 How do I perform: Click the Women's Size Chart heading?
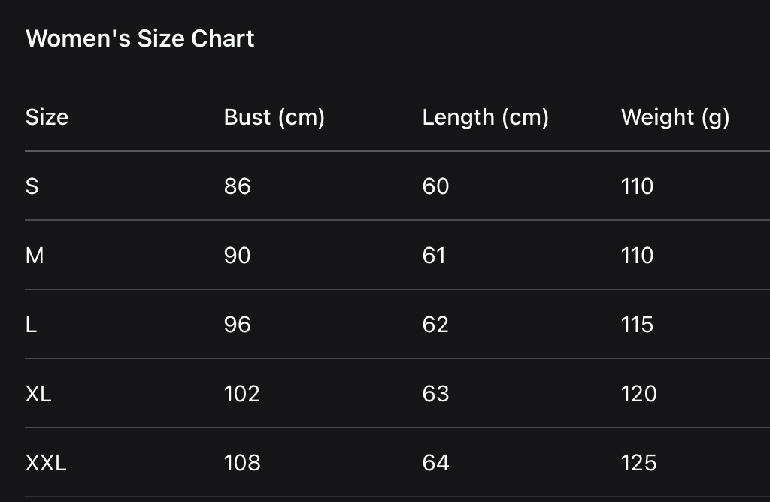(x=140, y=39)
